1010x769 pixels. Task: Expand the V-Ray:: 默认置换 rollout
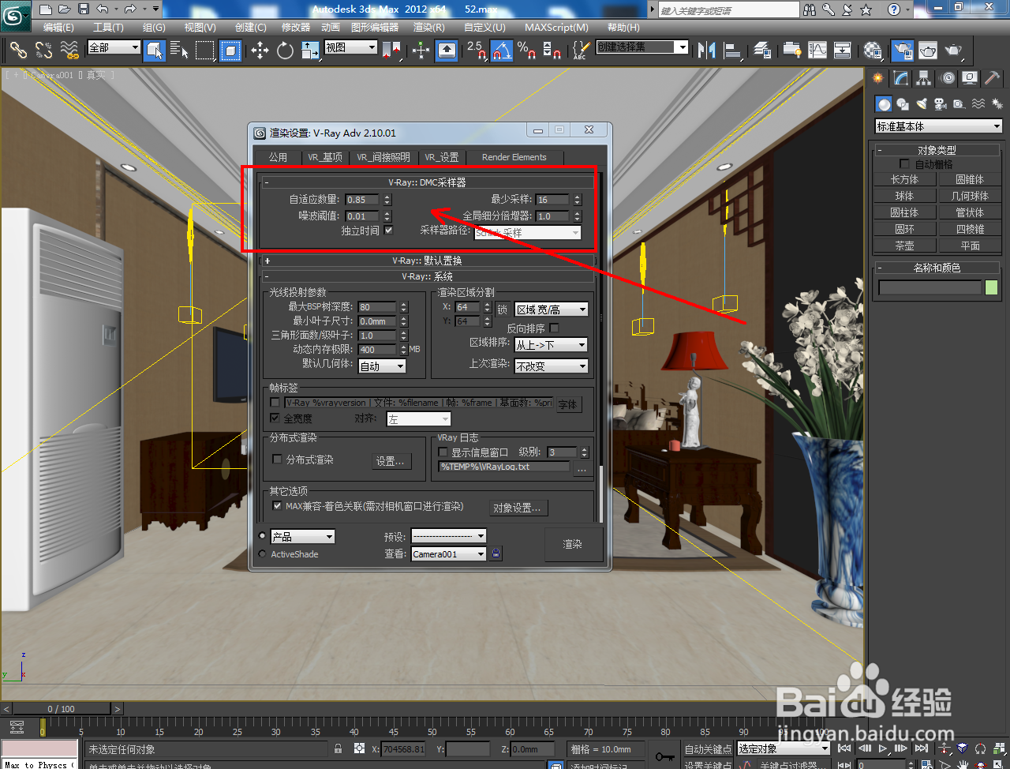[427, 261]
